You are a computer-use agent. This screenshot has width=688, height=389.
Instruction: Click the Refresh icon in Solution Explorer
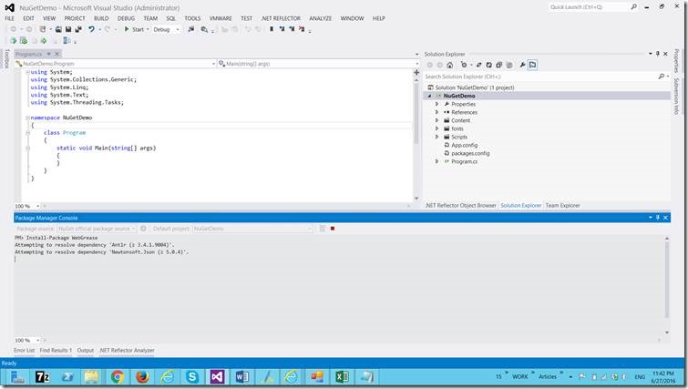click(x=488, y=65)
